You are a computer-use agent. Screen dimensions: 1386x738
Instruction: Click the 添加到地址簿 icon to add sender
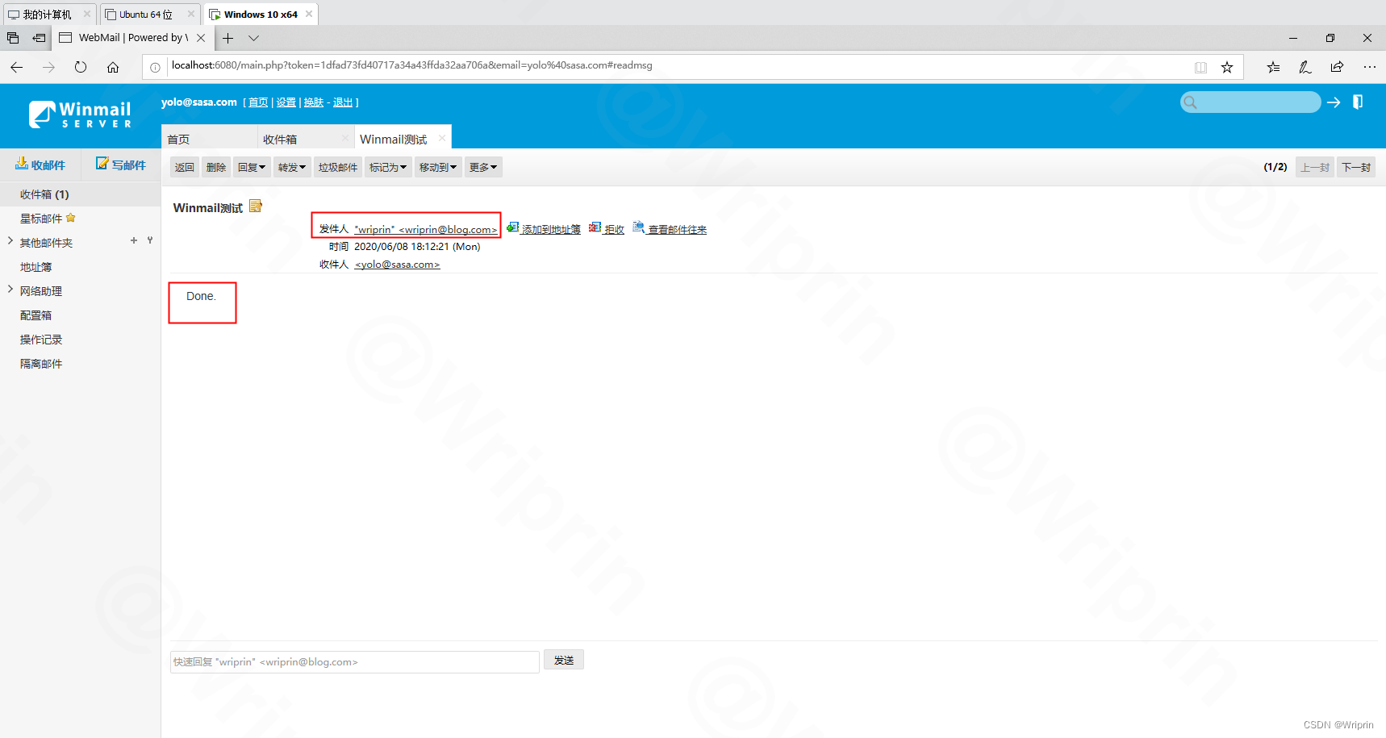point(514,227)
